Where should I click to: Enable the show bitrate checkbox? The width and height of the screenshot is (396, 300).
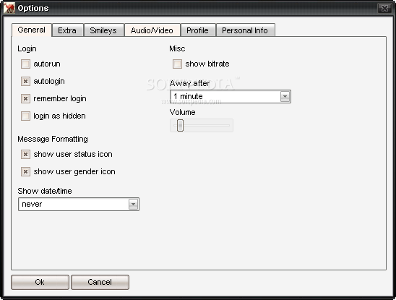coord(177,64)
